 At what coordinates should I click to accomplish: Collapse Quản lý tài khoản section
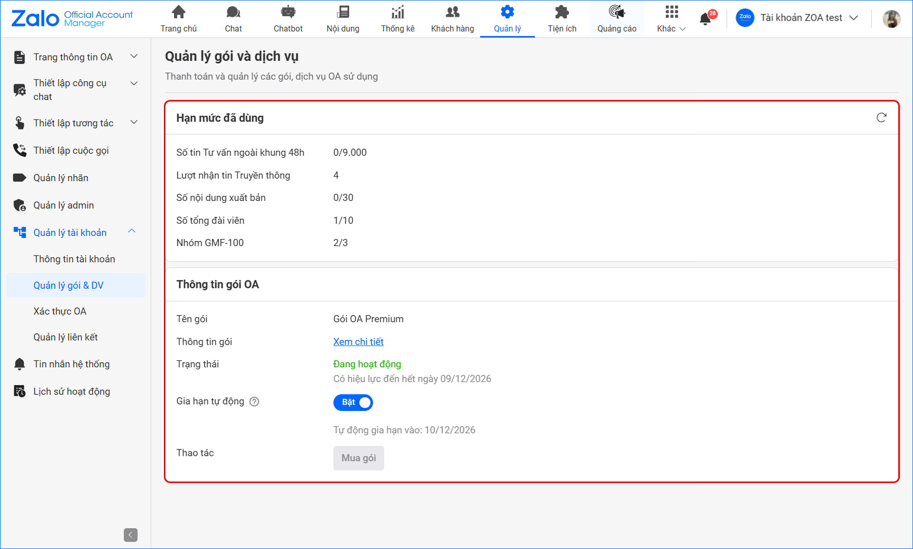pyautogui.click(x=132, y=232)
